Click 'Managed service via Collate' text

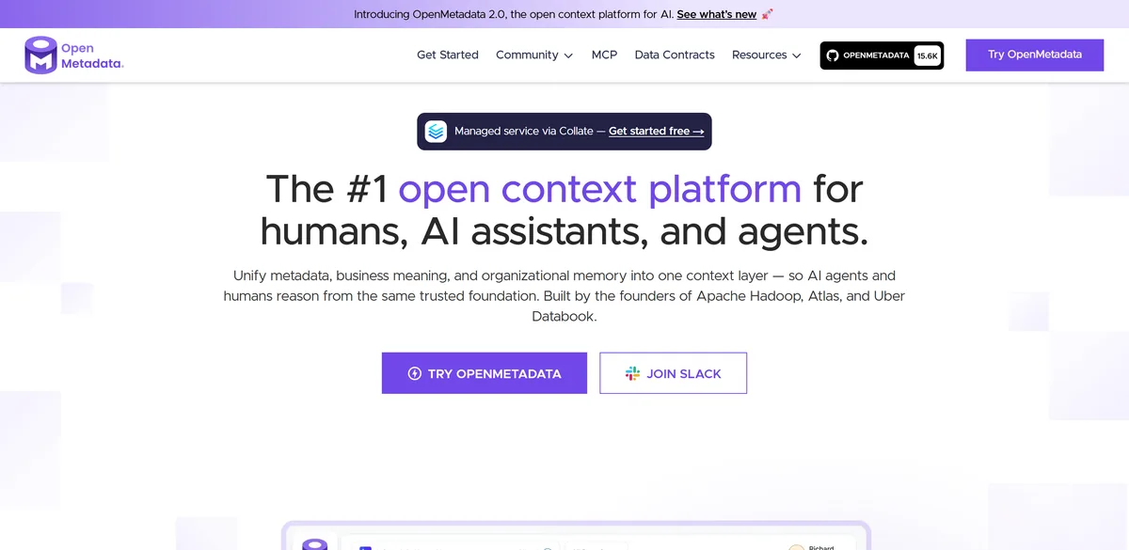tap(523, 132)
